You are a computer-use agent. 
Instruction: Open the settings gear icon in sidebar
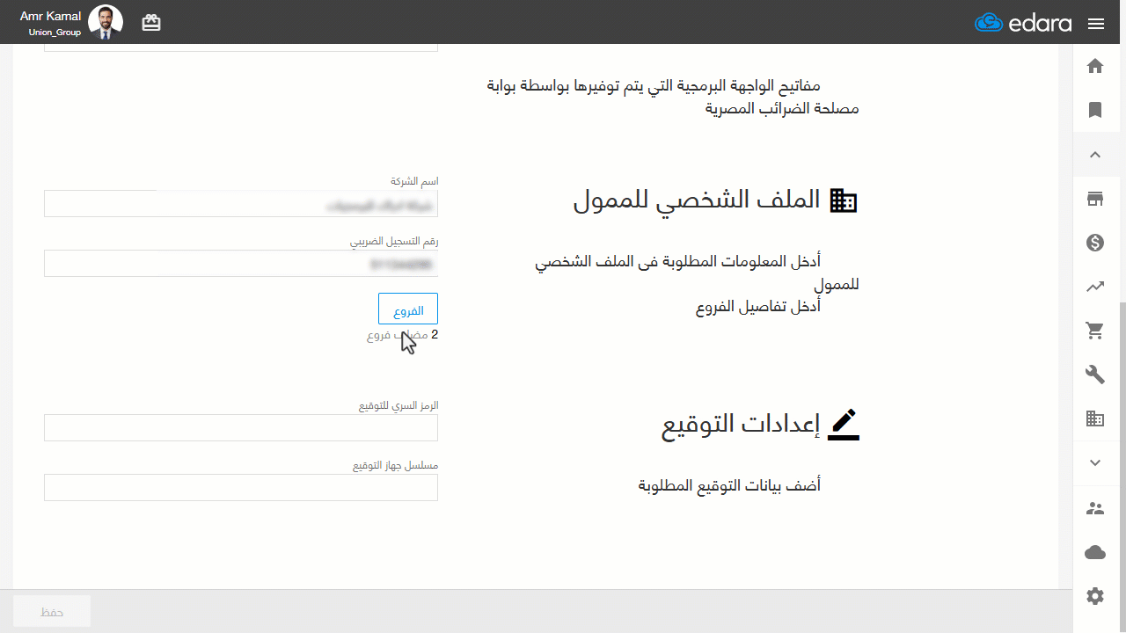click(x=1095, y=596)
